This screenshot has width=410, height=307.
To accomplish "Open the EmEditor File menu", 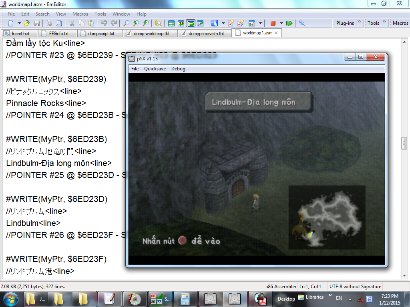I will pos(11,14).
